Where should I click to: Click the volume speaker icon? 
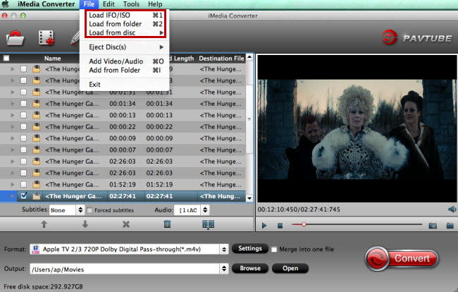pos(452,209)
